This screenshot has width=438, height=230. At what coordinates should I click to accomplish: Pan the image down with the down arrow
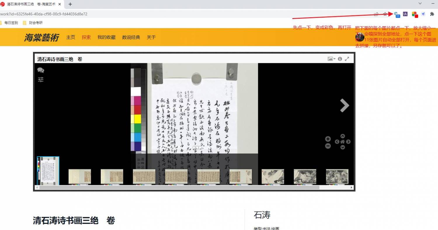coord(343,147)
